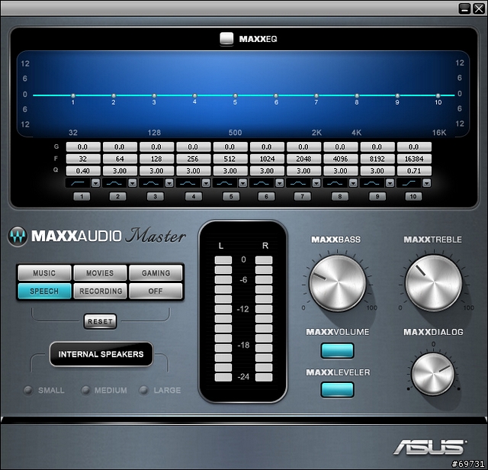The width and height of the screenshot is (488, 470).
Task: Select band button 8 below the EQ
Action: click(340, 197)
